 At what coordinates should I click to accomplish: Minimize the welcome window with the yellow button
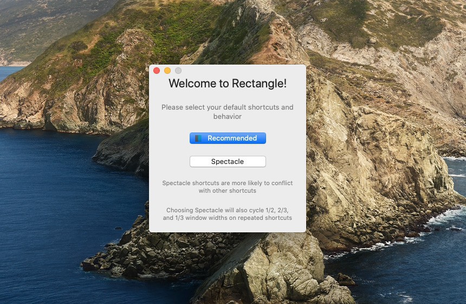tap(167, 71)
